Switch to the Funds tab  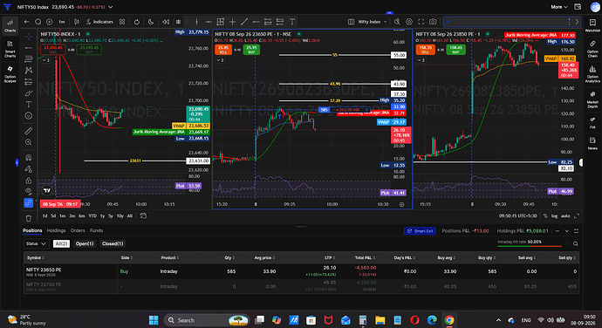coord(96,230)
